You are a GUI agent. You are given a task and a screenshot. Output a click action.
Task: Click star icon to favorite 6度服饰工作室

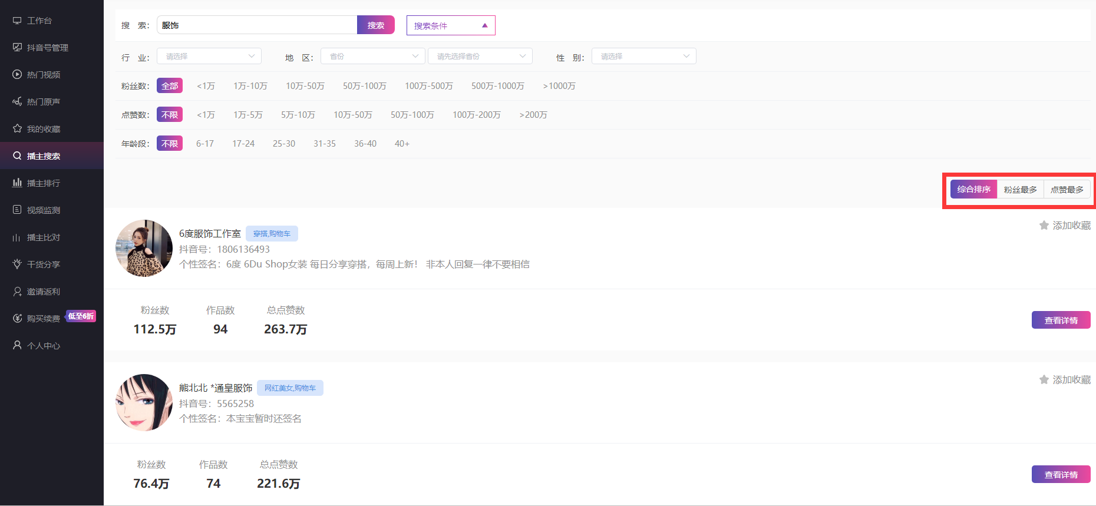point(1044,226)
